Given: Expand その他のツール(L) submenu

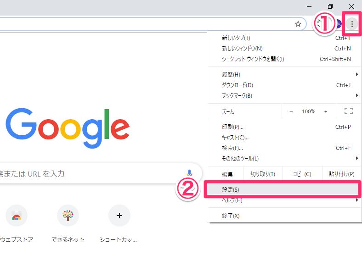Looking at the screenshot, I should coord(284,158).
